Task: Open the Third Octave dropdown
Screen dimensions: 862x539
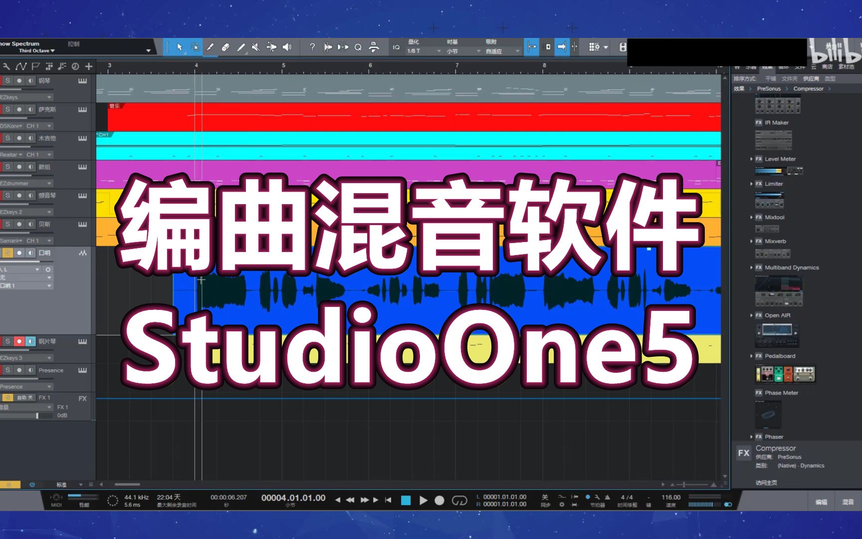Action: (x=37, y=50)
